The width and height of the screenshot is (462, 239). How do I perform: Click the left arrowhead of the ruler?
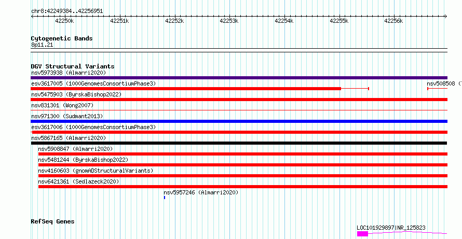(x=32, y=17)
